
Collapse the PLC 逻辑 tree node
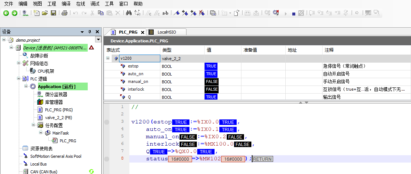[18, 79]
